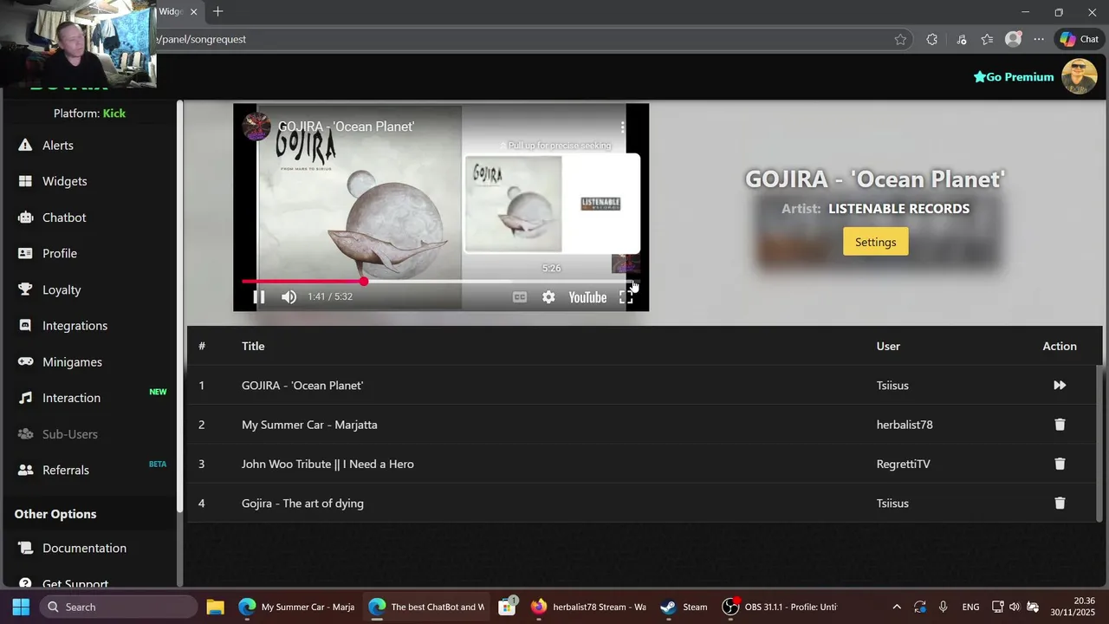Open the Edge profile icon

(x=1013, y=39)
